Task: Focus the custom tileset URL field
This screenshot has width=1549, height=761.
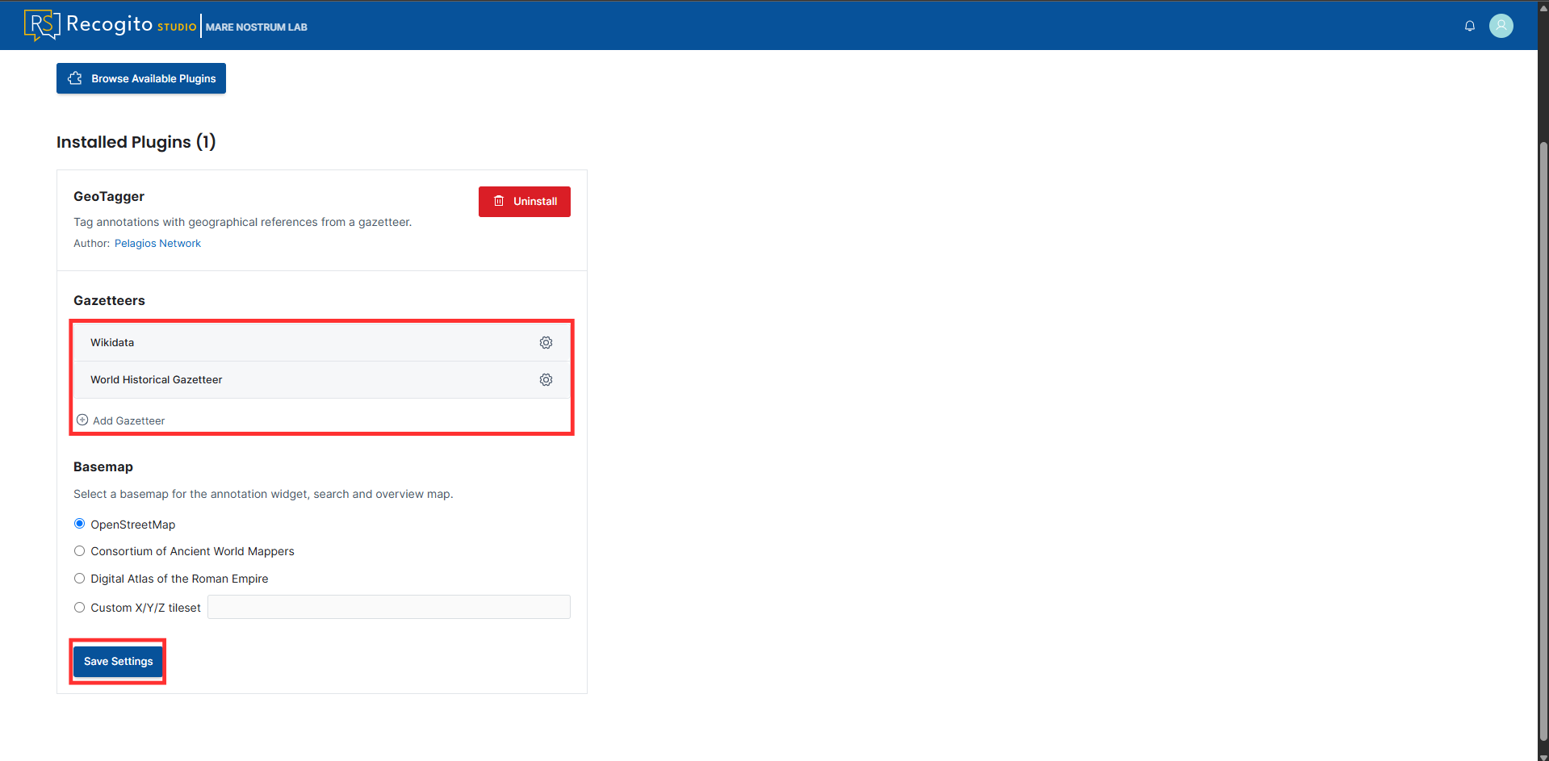Action: (389, 607)
